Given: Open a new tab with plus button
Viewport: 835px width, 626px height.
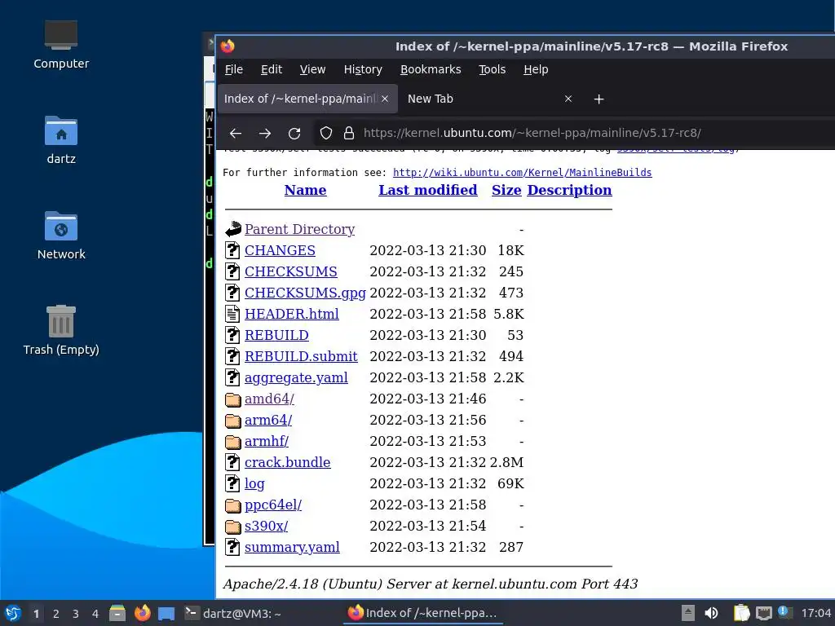Looking at the screenshot, I should (x=599, y=99).
